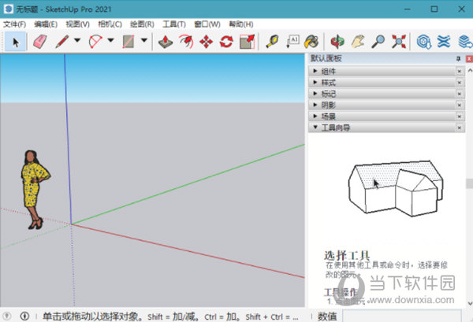Image resolution: width=473 pixels, height=322 pixels.
Task: Click the house illustration in tool guide
Action: [x=396, y=188]
